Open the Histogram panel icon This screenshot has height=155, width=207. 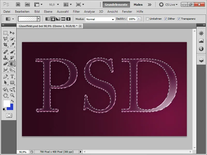(x=201, y=41)
